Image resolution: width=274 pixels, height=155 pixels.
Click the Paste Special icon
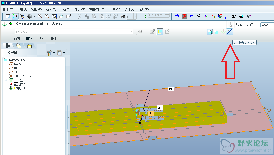pos(101,16)
